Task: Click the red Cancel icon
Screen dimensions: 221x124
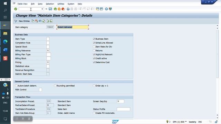Action: point(63,9)
